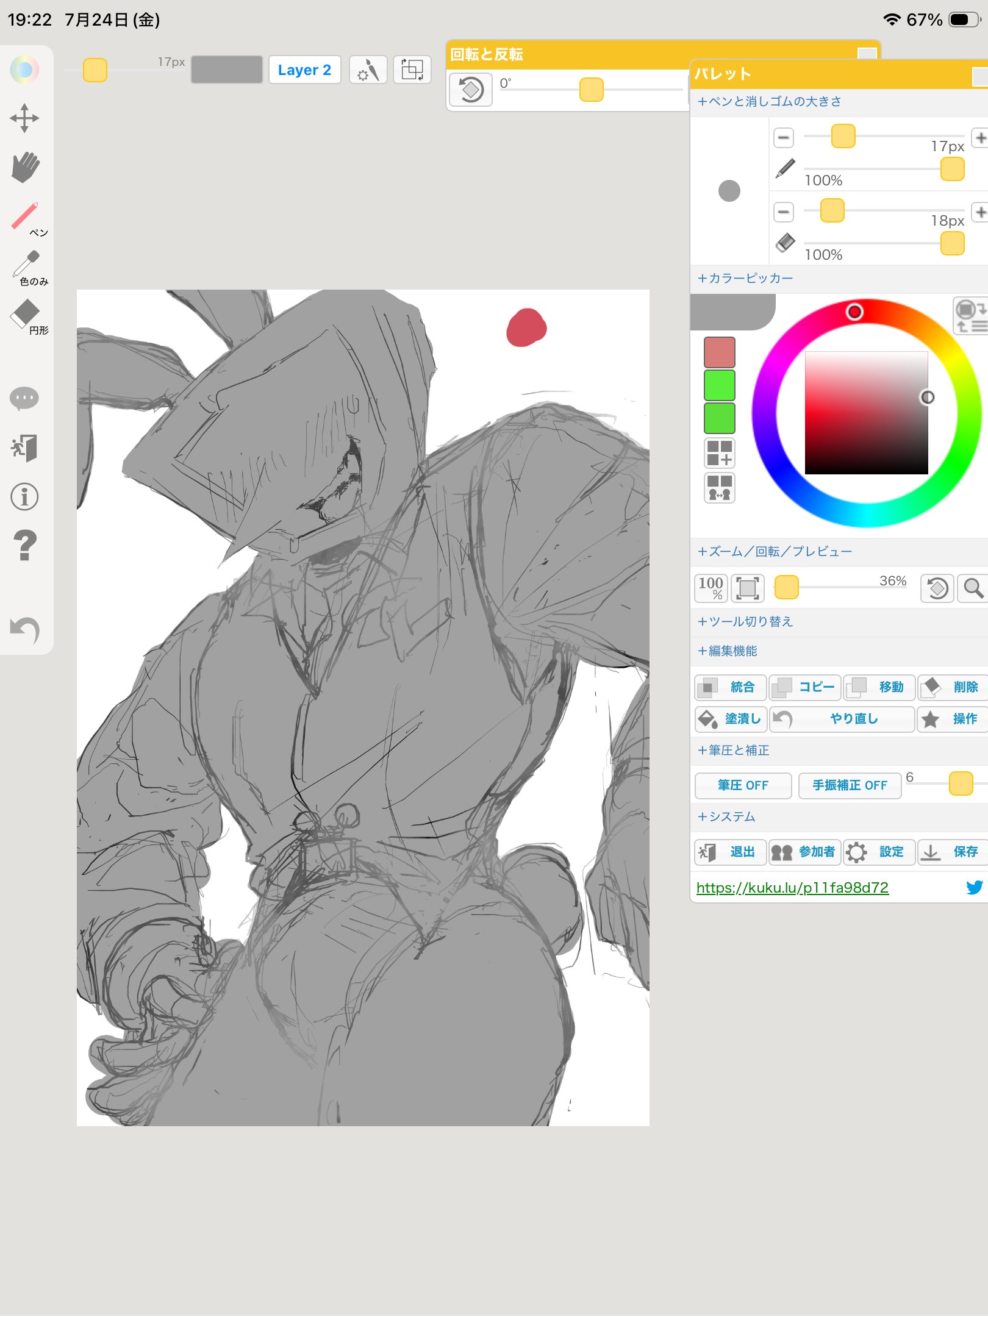This screenshot has width=988, height=1317.
Task: Collapse ペンと消しゴムの大きさ section
Action: tap(769, 102)
